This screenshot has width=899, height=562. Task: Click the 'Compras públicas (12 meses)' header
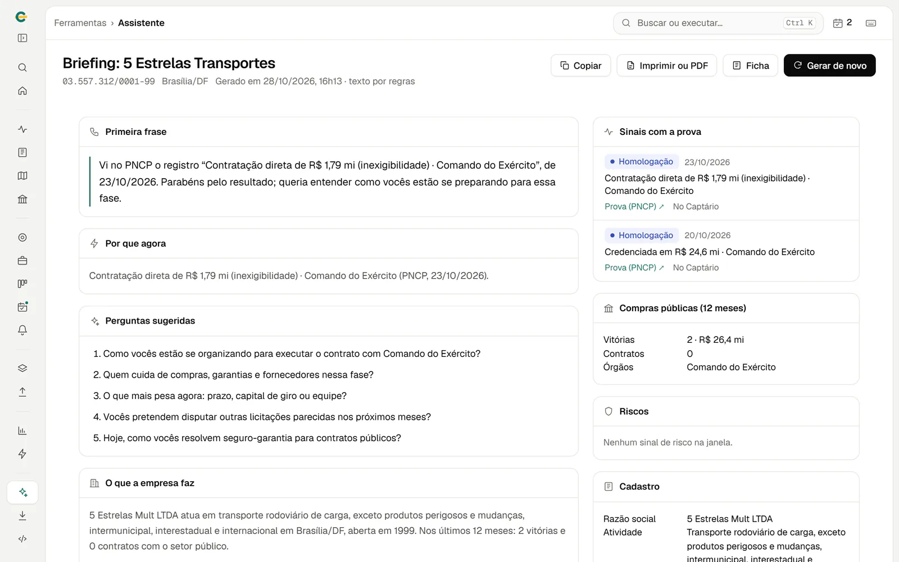click(x=726, y=309)
